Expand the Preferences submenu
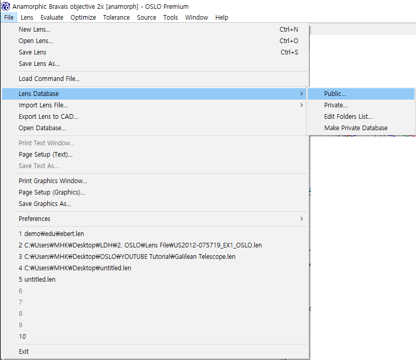This screenshot has height=360, width=416. click(155, 219)
